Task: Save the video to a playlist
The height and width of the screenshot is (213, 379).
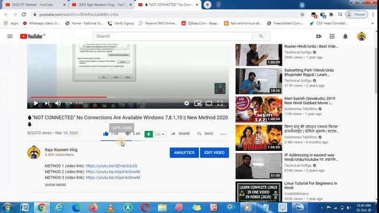Action: [x=205, y=134]
